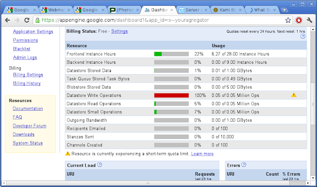317x187 pixels.
Task: Click the Current Load help icon
Action: 100,165
